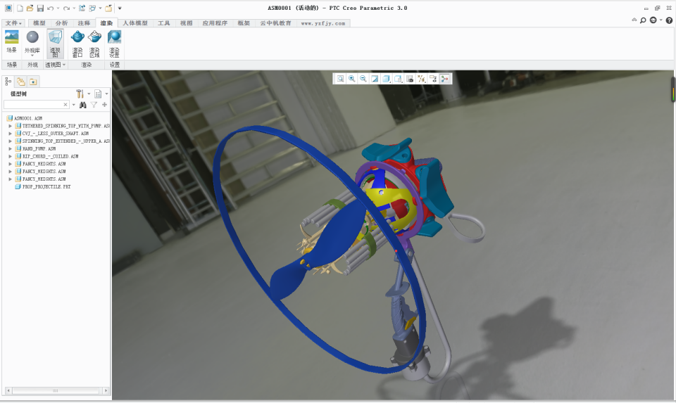Open the Undo history dropdown arrow
The height and width of the screenshot is (403, 676).
(x=58, y=8)
